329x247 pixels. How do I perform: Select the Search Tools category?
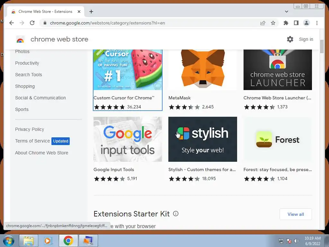(x=29, y=75)
